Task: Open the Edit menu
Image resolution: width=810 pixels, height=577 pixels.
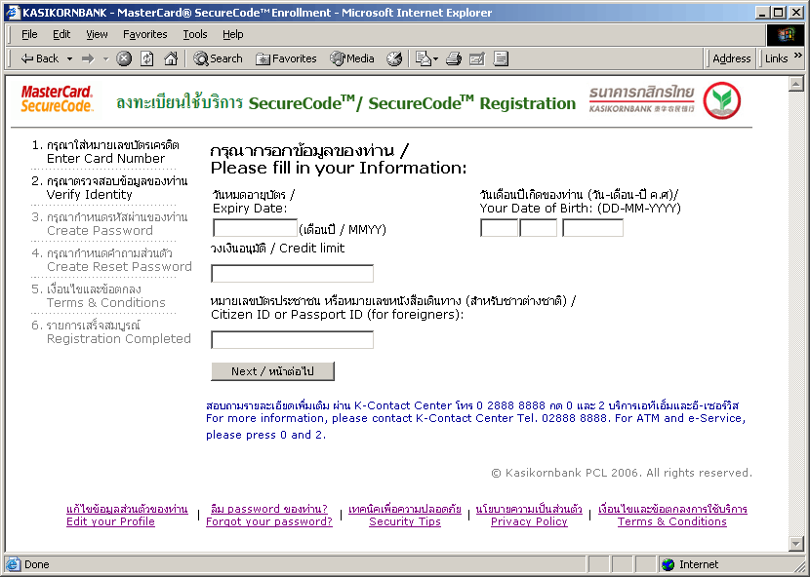Action: 61,34
